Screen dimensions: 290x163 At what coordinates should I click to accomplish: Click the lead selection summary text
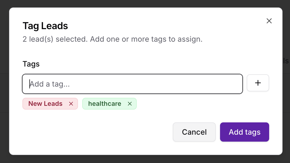click(112, 39)
